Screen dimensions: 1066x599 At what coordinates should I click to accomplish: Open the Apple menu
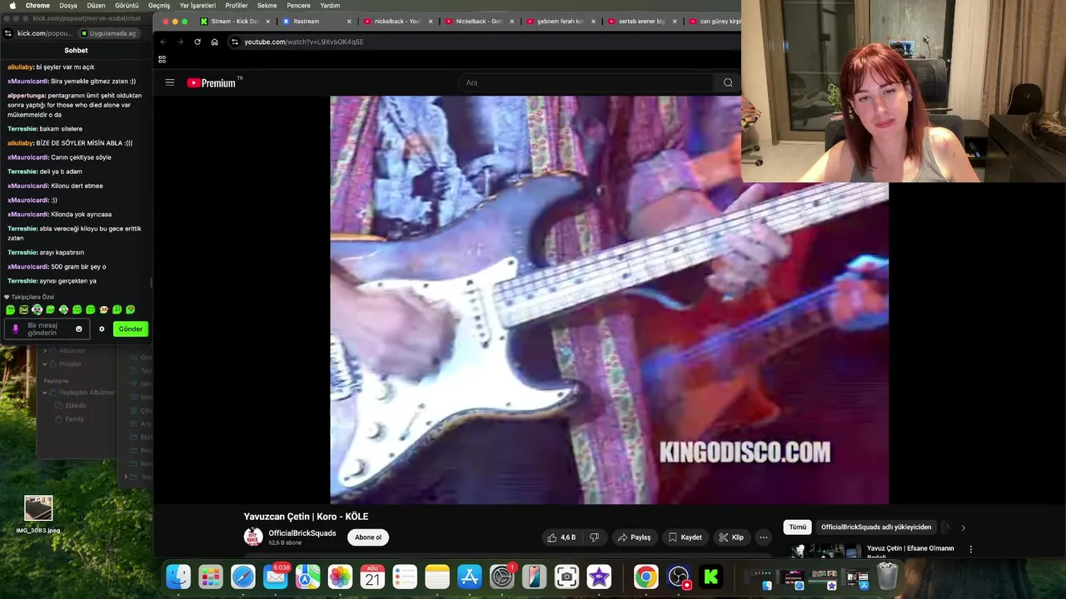pyautogui.click(x=12, y=5)
